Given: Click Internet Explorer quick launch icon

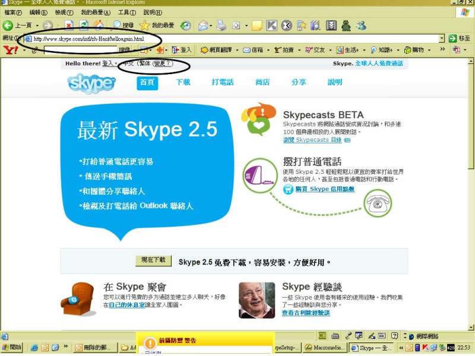Looking at the screenshot, I should pyautogui.click(x=34, y=348).
